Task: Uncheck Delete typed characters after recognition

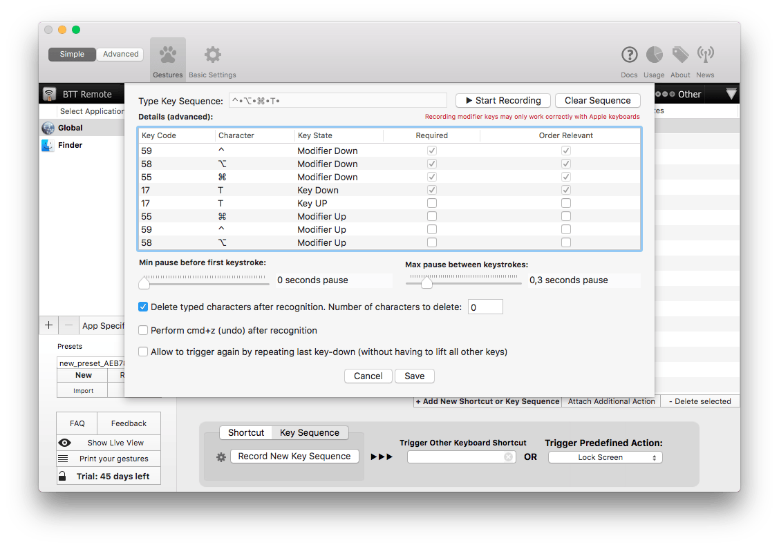Action: point(143,307)
